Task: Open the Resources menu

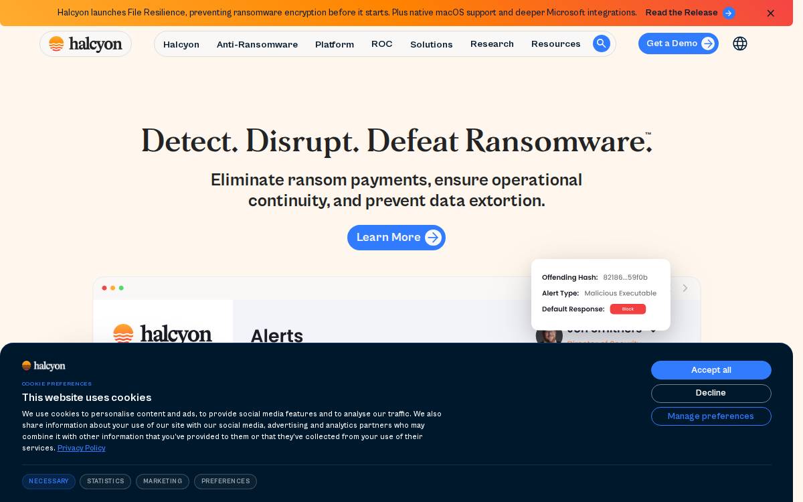Action: coord(556,44)
